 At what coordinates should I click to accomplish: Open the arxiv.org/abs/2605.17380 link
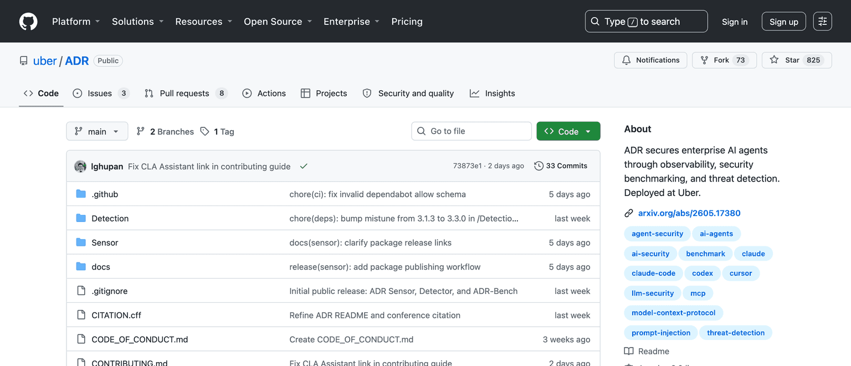coord(689,213)
